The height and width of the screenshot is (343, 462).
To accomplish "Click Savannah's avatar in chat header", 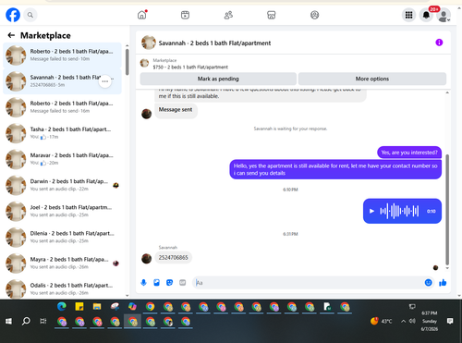I will [x=149, y=43].
